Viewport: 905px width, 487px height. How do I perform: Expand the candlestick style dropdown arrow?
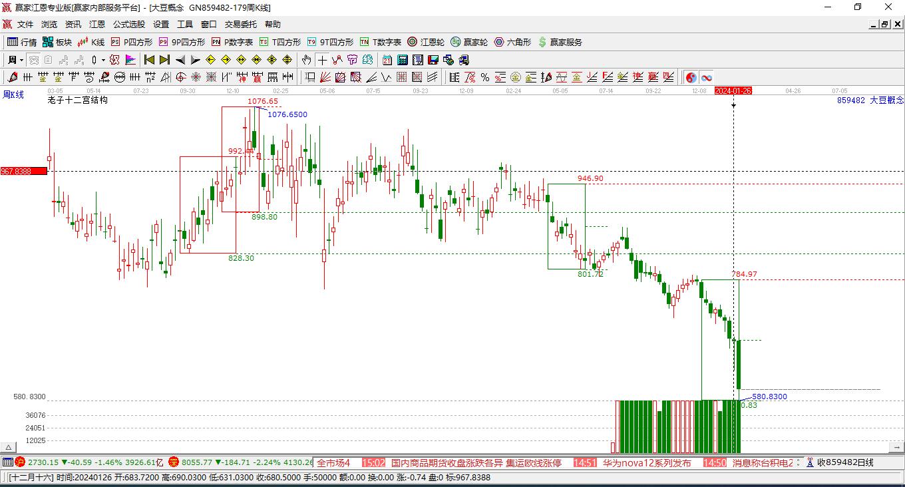(x=104, y=60)
